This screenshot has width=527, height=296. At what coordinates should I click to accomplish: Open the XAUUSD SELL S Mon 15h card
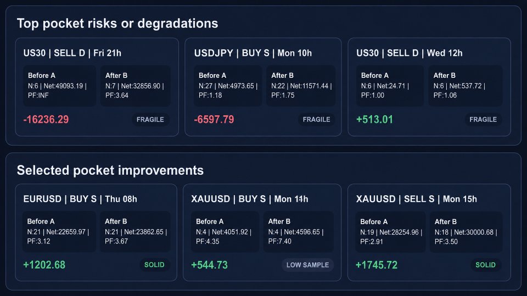pos(429,232)
